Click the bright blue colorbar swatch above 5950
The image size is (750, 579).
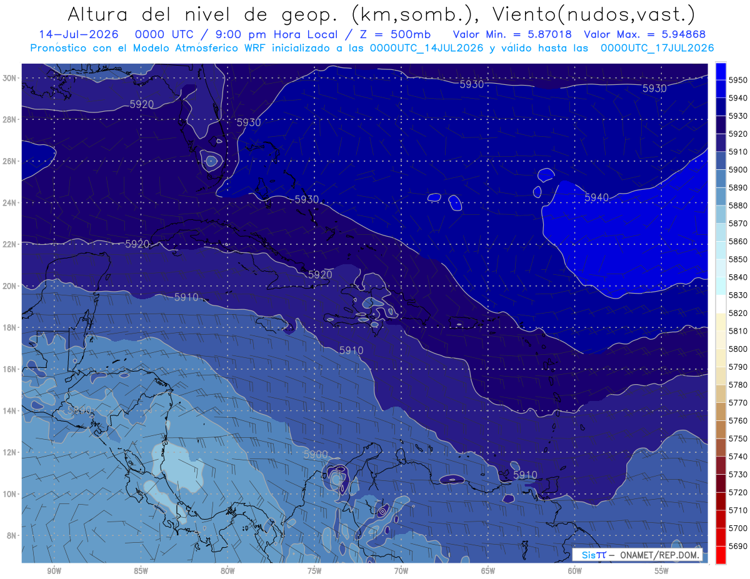click(x=721, y=71)
